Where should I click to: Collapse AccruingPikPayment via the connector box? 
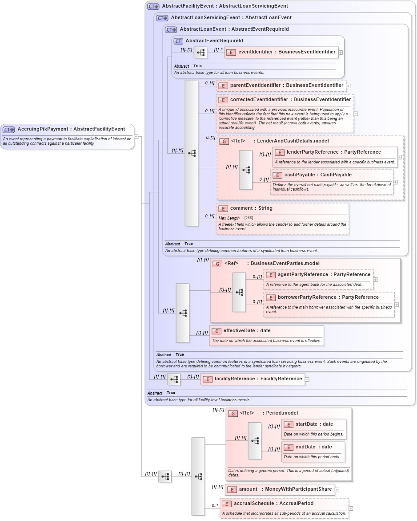click(x=136, y=137)
